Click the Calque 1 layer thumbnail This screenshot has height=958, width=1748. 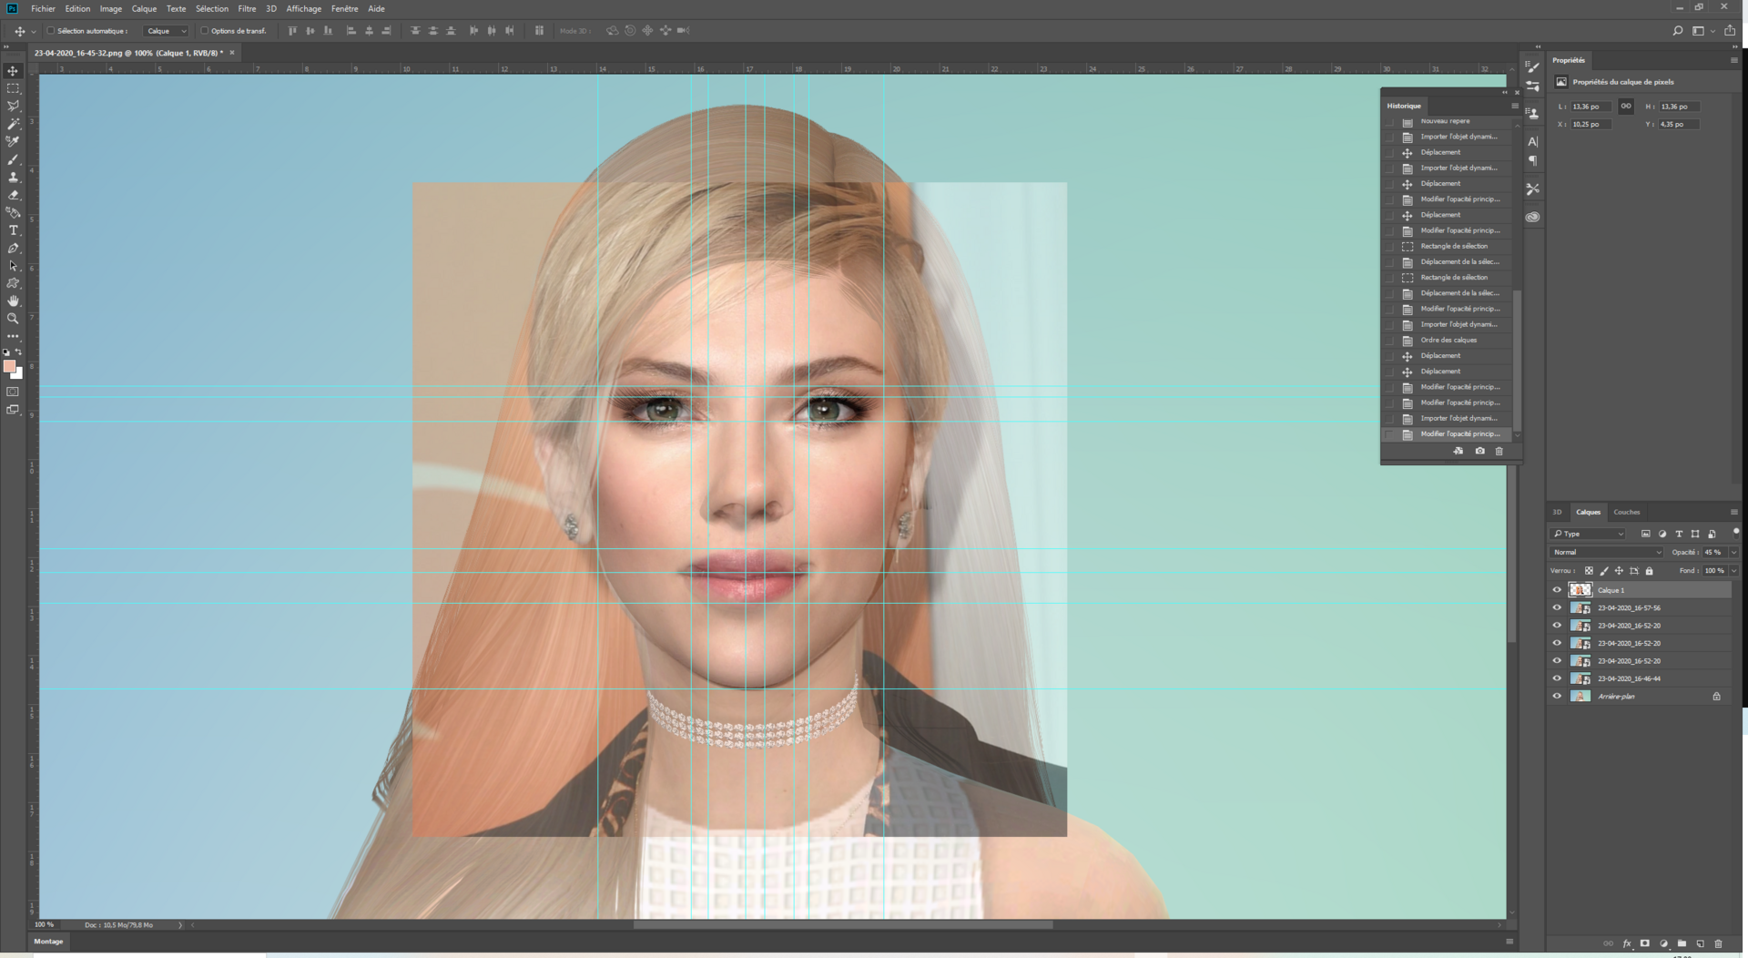click(1580, 590)
